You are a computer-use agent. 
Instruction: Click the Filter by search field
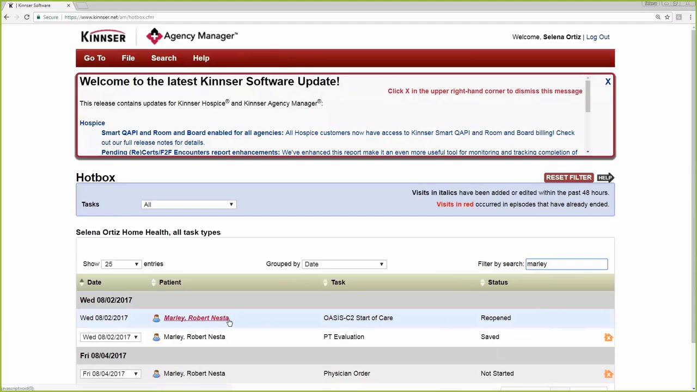566,264
